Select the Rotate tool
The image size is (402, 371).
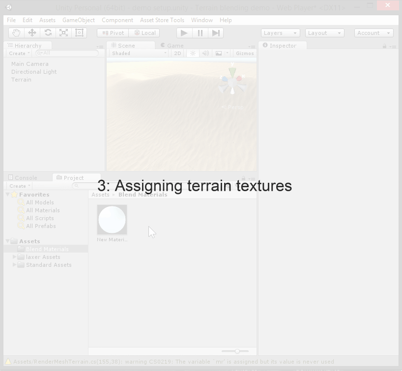point(48,33)
